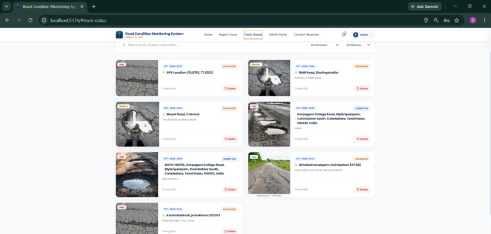Open the OMR Road pothole thumbnail
This screenshot has height=234, width=491.
click(269, 78)
